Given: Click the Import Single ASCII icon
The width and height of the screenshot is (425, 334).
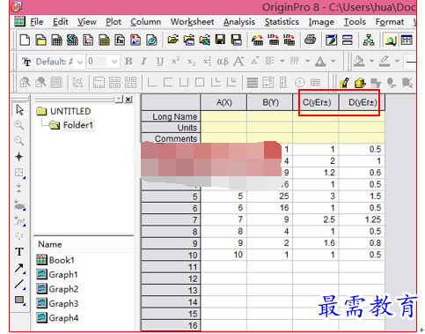Looking at the screenshot, I should tap(274, 40).
